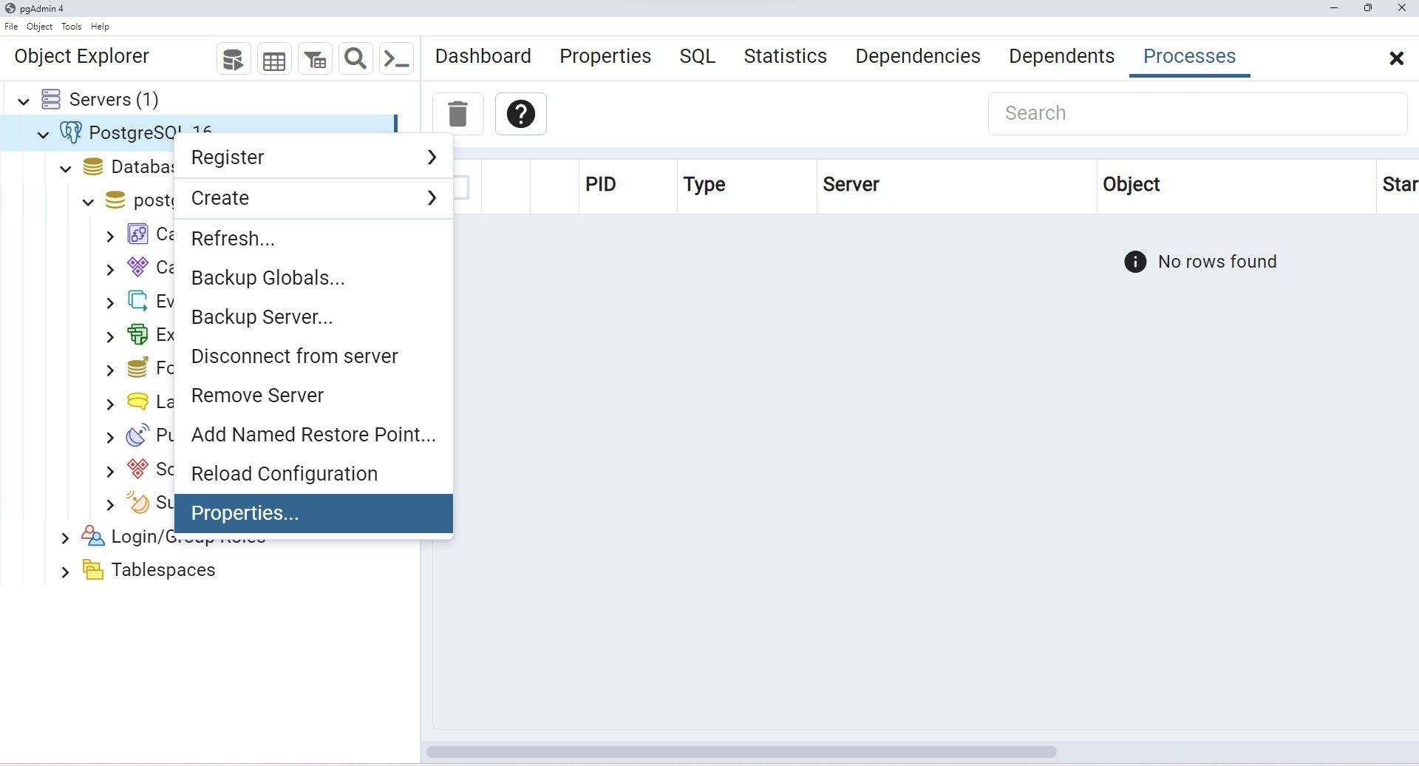This screenshot has width=1419, height=766.
Task: Click the Servers stack icon in Object Explorer
Action: (52, 98)
